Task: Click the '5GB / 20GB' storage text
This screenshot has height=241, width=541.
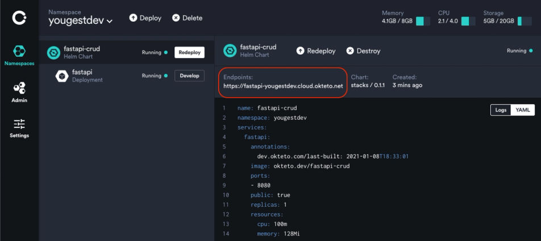Action: tap(499, 21)
